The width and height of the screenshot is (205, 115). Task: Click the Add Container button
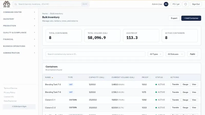[191, 18]
